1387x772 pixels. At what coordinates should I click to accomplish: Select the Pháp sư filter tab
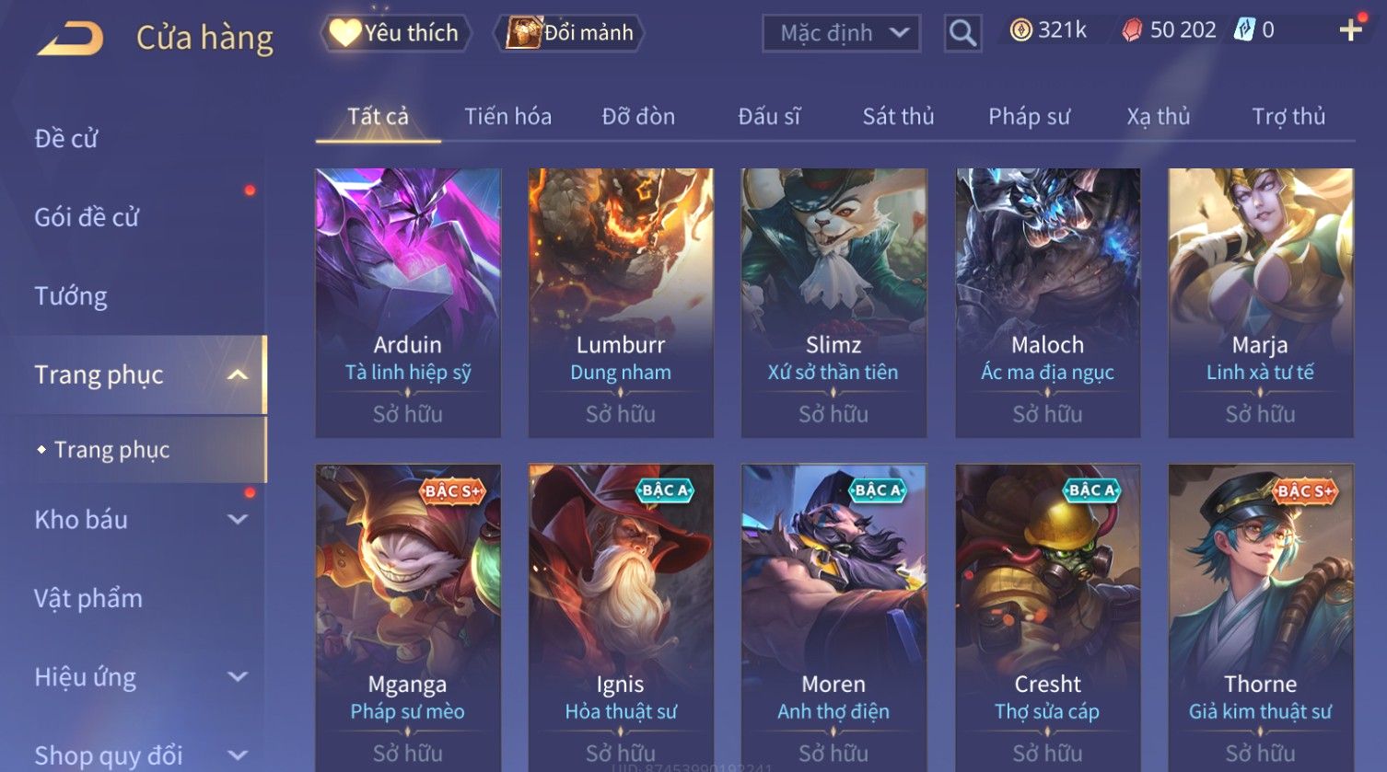click(x=1029, y=117)
